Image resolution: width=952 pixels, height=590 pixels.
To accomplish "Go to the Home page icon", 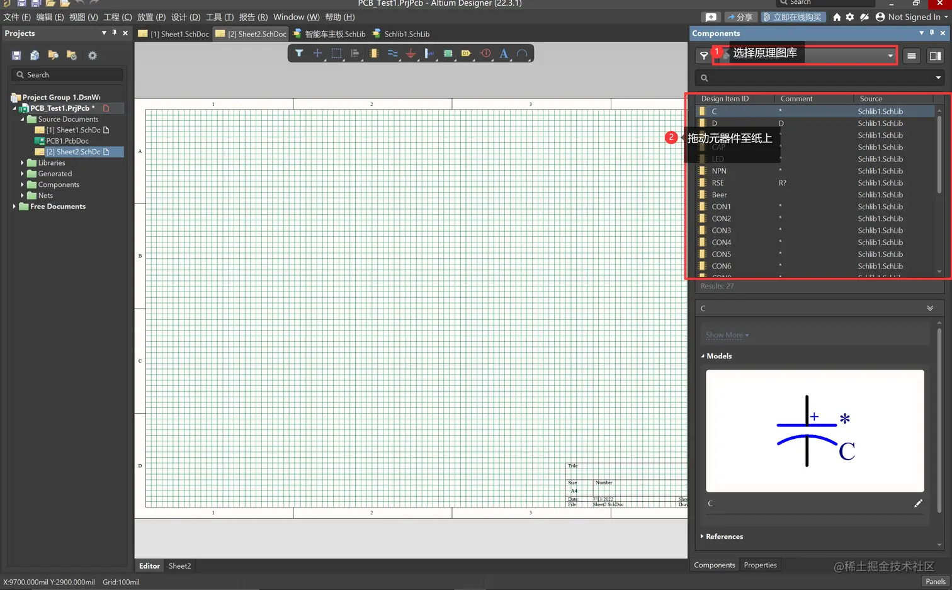I will pos(837,17).
